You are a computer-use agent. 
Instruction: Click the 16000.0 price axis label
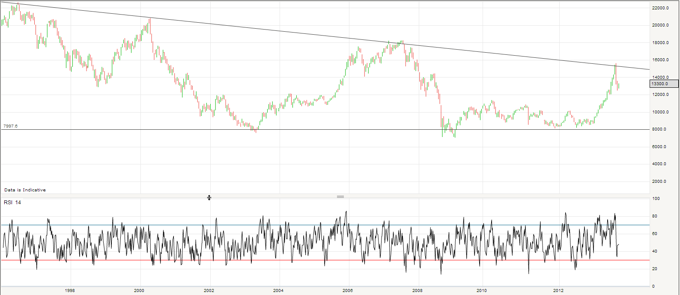[660, 60]
